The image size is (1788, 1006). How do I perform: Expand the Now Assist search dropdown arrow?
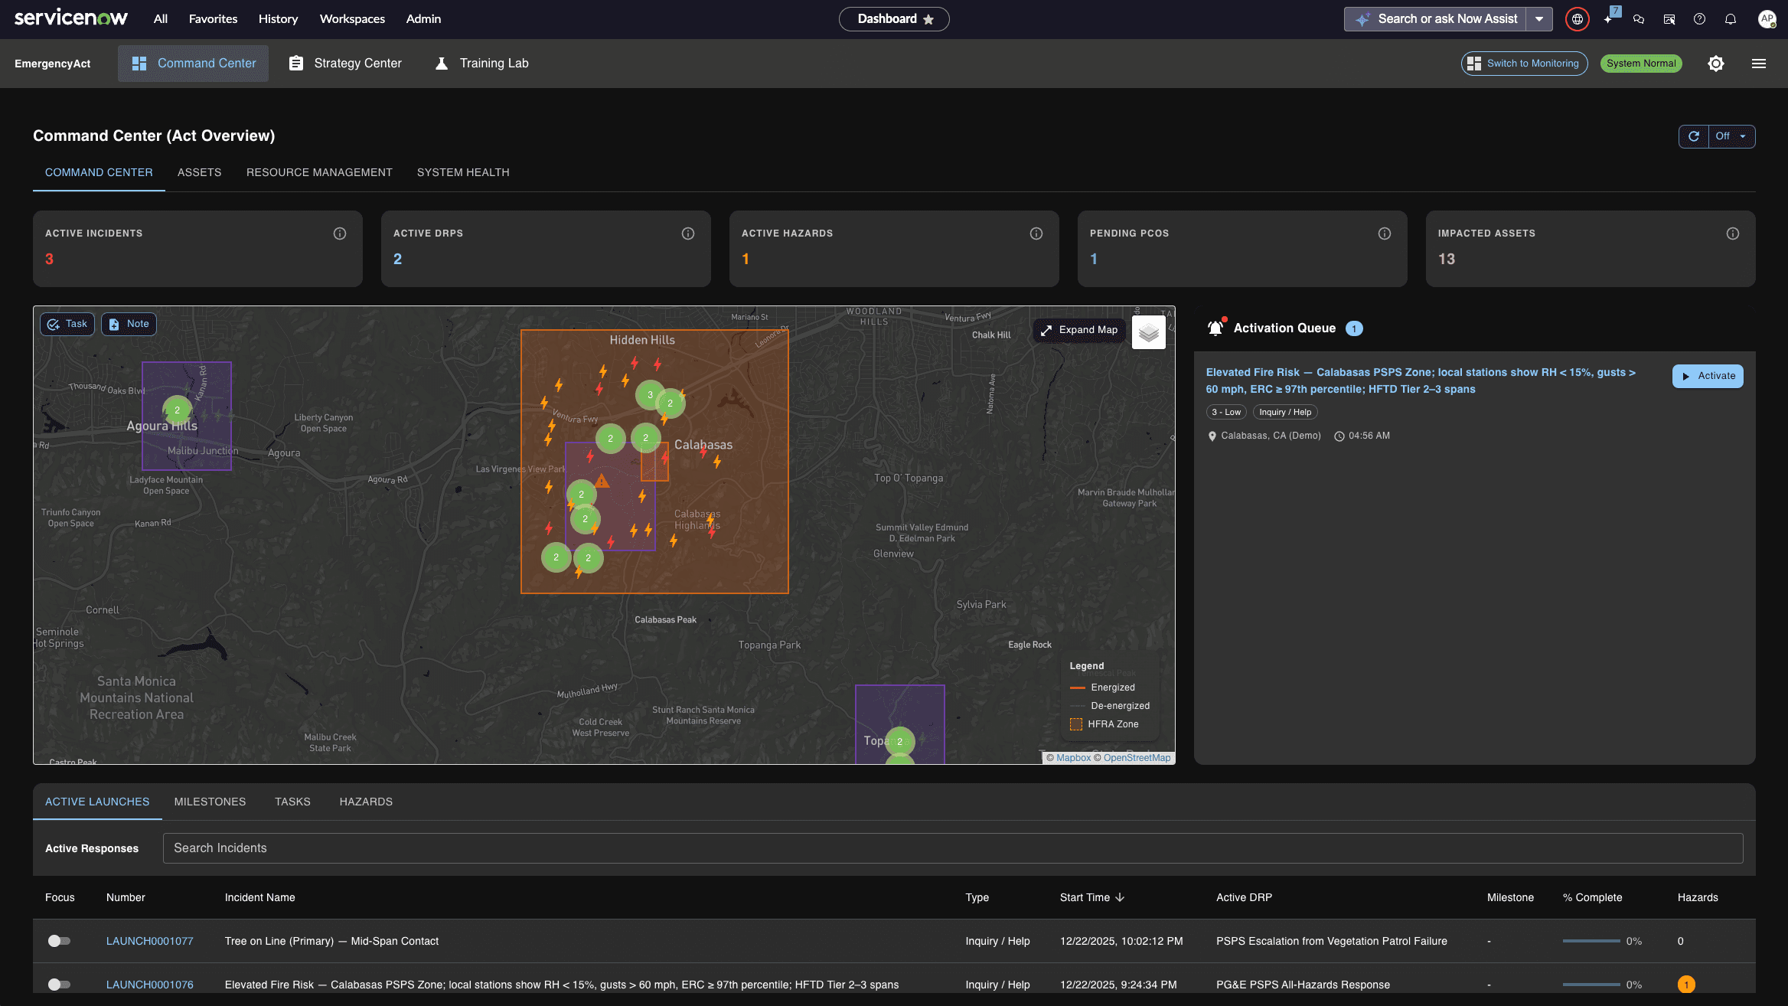1539,19
